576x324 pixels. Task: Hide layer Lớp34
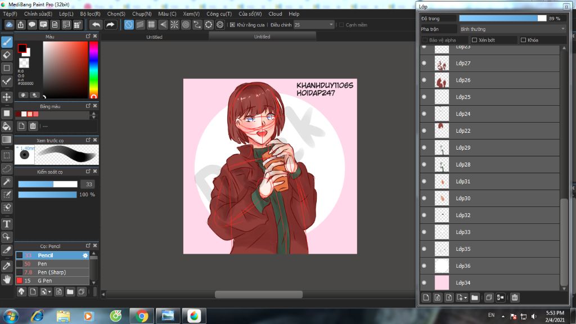424,283
